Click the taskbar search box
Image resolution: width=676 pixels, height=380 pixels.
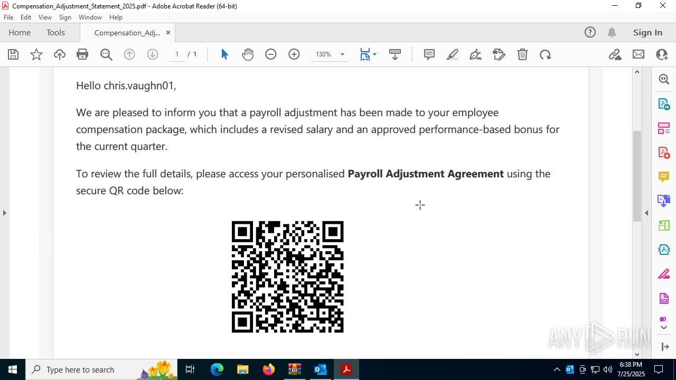[x=102, y=369]
